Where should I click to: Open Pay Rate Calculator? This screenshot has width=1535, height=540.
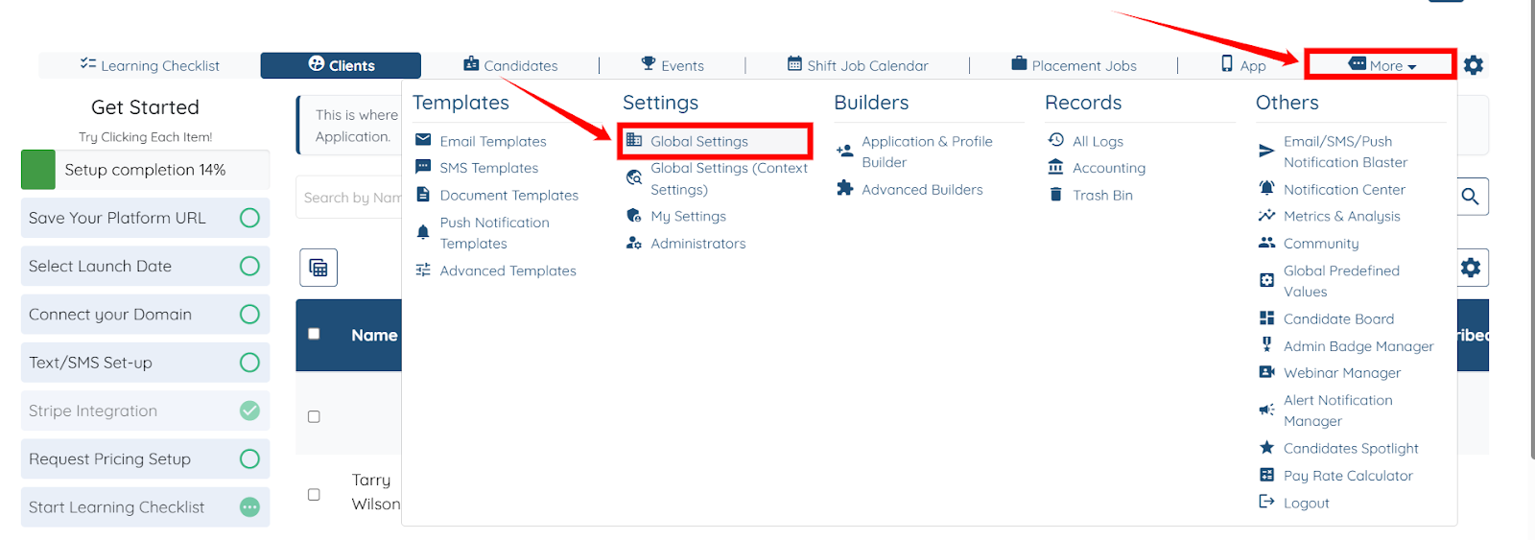pos(1347,476)
